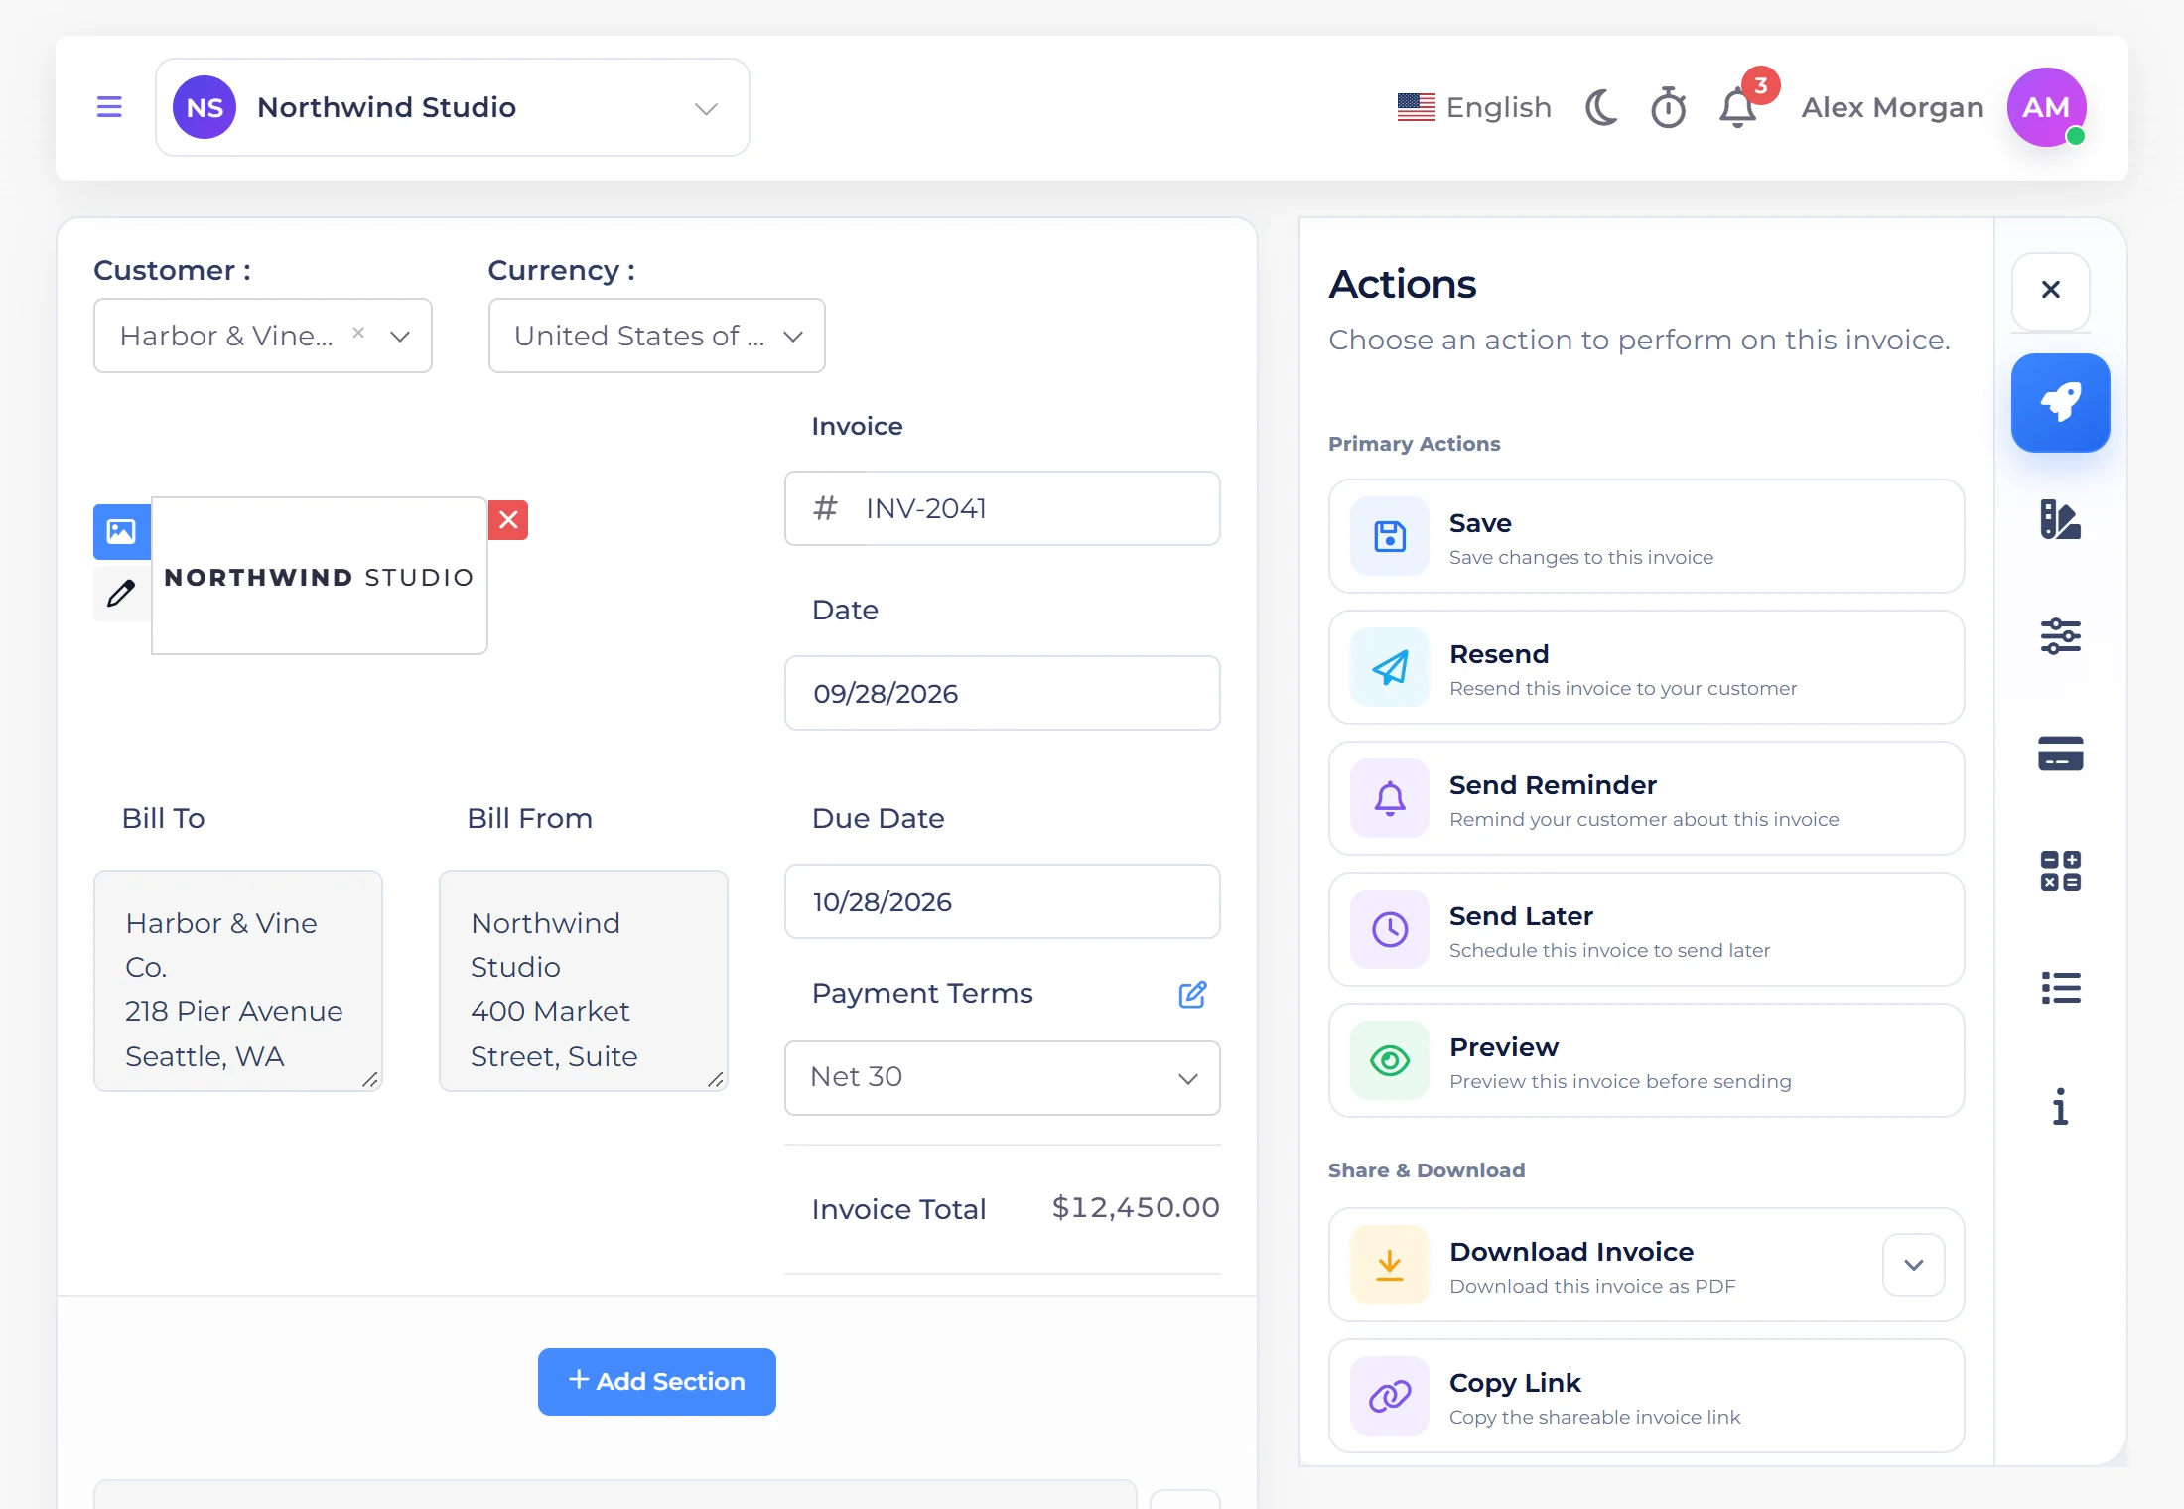The image size is (2184, 1509).
Task: Open the sliders settings tab
Action: point(2061,636)
